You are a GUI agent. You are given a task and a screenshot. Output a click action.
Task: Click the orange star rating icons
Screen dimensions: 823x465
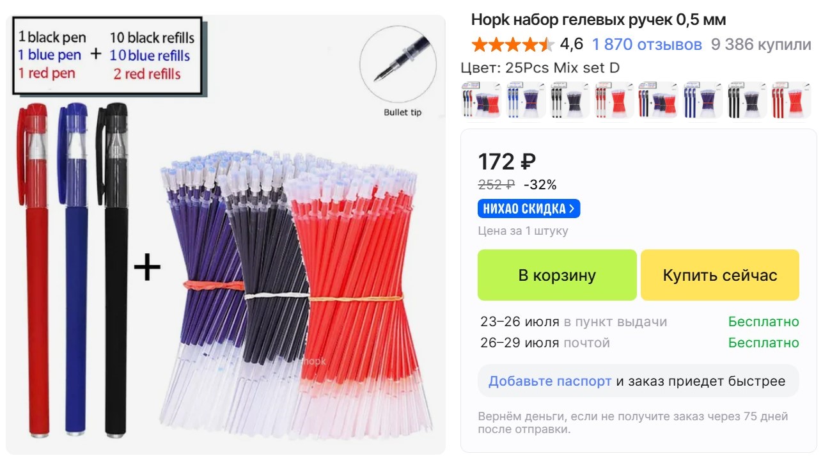coord(513,44)
